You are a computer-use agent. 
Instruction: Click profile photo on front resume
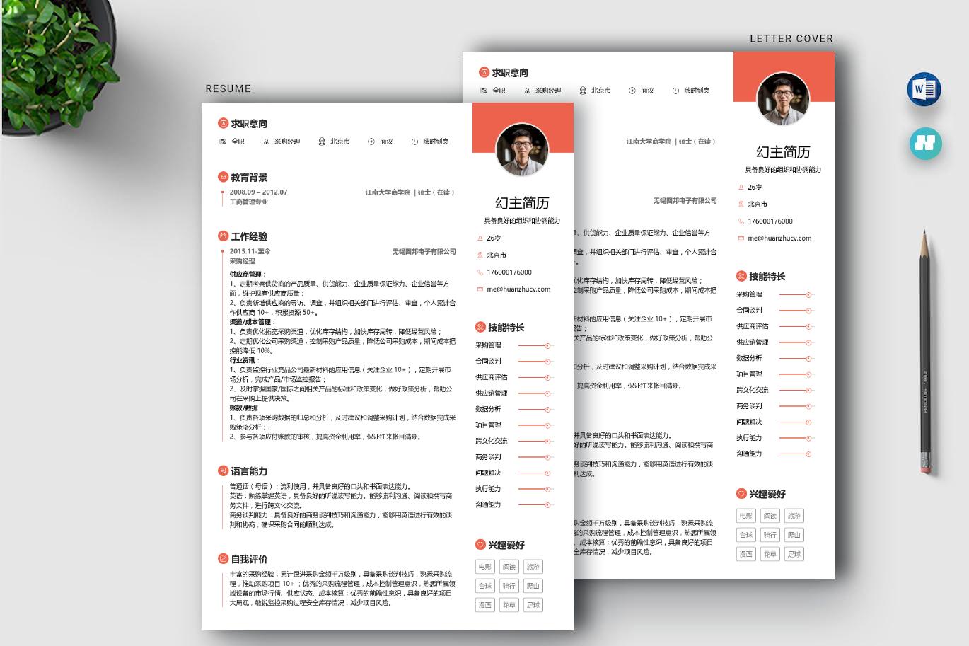pyautogui.click(x=522, y=150)
